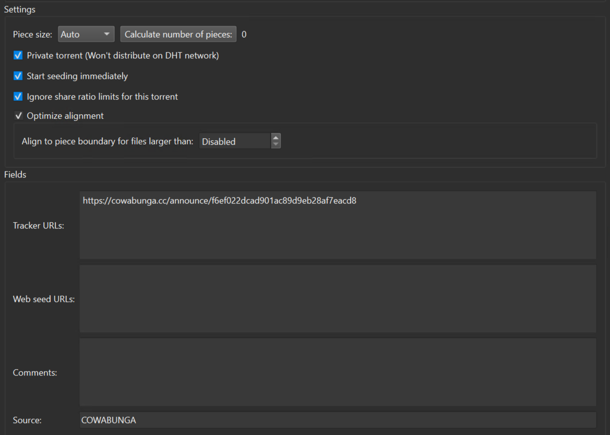Toggle the Optimize alignment checkmark
Viewport: 610px width, 435px height.
click(x=18, y=116)
